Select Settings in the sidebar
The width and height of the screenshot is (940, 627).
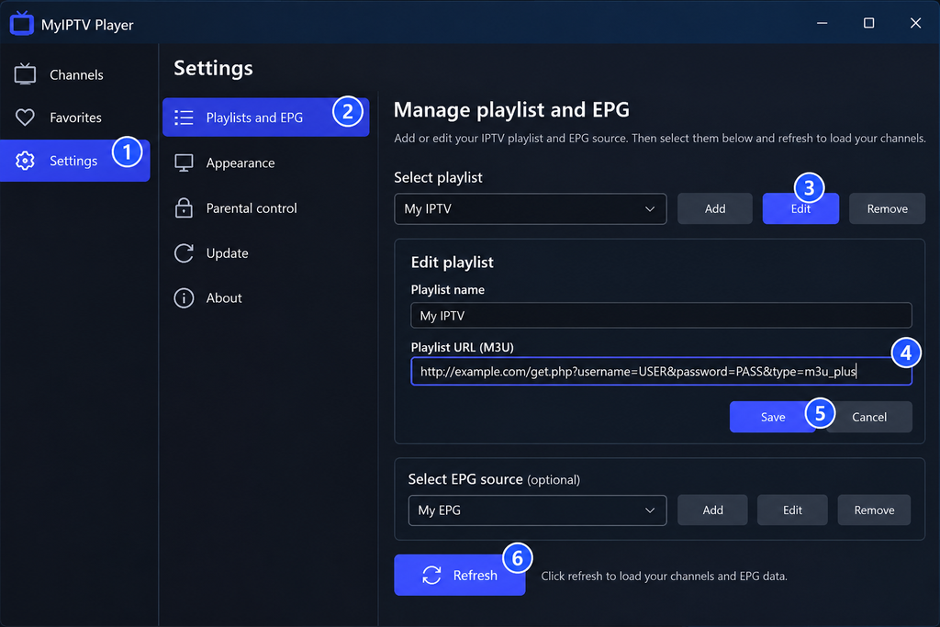click(x=75, y=161)
